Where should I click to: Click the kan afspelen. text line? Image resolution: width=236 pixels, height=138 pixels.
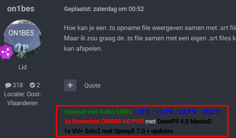83,49
